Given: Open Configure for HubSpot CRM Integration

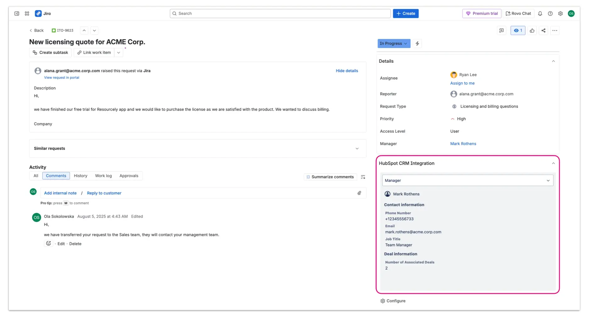Looking at the screenshot, I should 393,301.
